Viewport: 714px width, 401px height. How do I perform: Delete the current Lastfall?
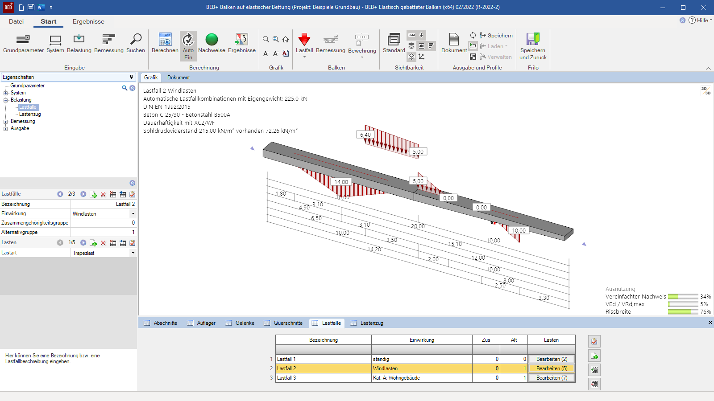pos(103,194)
